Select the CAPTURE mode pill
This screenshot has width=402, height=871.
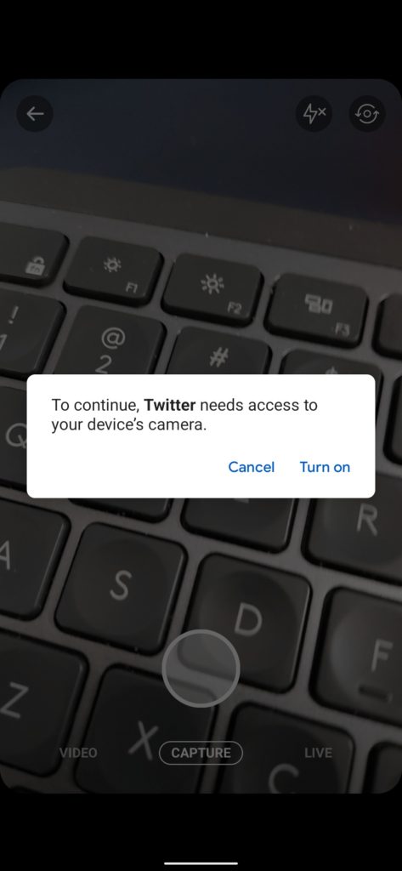coord(201,753)
